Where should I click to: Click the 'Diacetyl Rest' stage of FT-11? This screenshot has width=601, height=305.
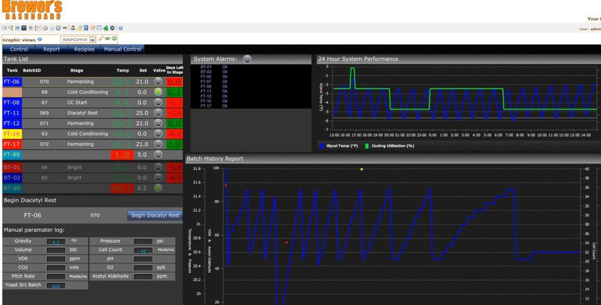82,113
